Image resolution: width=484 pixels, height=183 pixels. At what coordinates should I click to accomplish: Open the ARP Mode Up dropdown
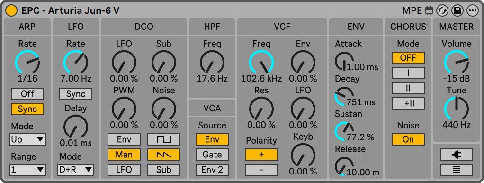pos(27,139)
